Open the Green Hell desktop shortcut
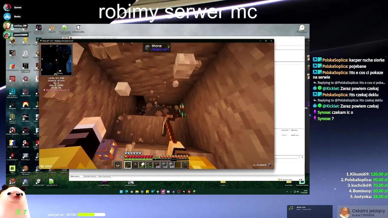 (x=25, y=144)
